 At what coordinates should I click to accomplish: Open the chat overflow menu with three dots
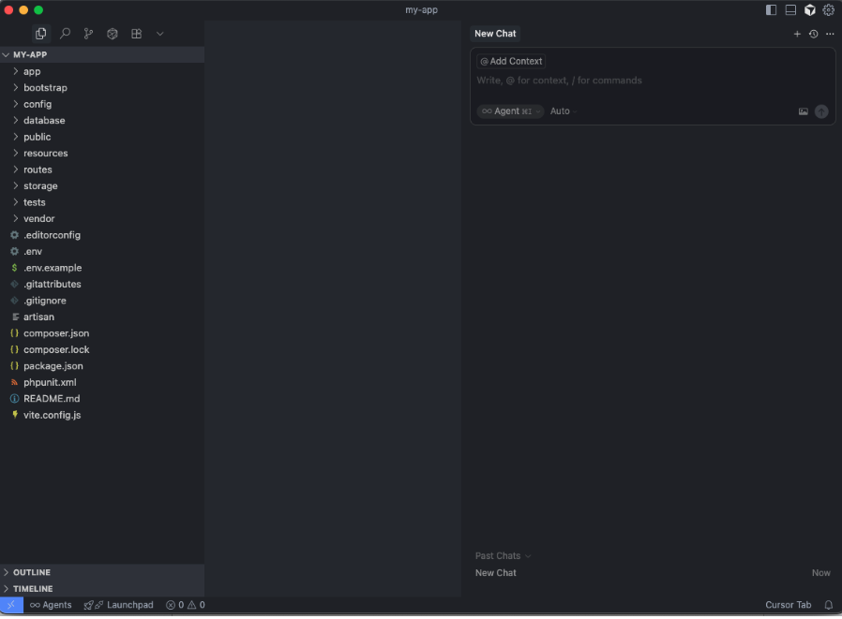point(831,34)
